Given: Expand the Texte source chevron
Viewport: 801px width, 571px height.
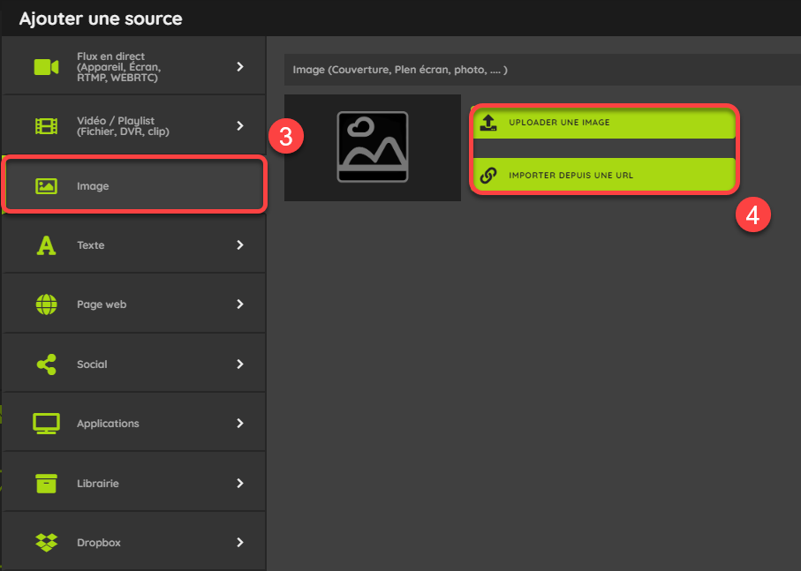Looking at the screenshot, I should tap(240, 245).
